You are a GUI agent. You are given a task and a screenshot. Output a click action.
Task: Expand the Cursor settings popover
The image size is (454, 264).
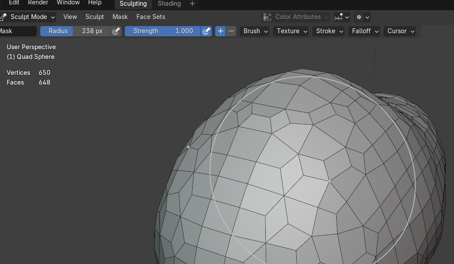point(400,31)
